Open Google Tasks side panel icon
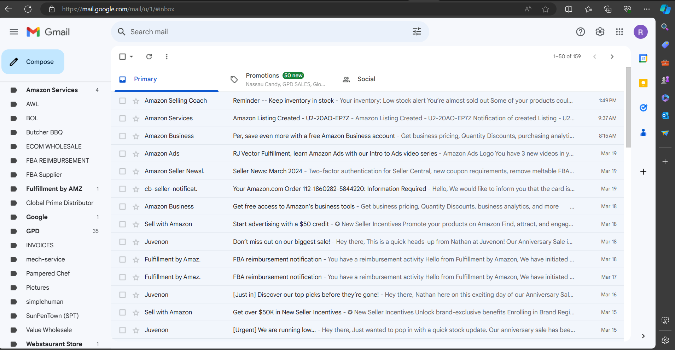The image size is (675, 350). pos(643,108)
